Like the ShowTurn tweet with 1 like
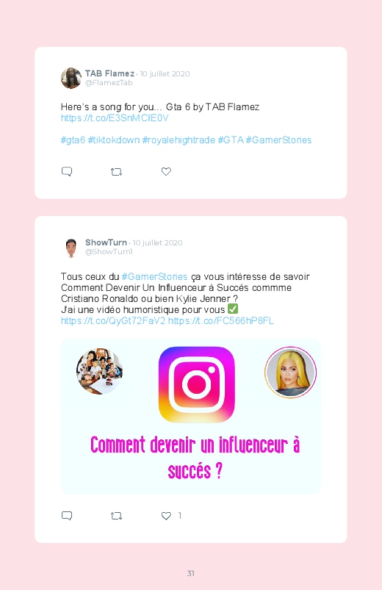 pos(166,516)
